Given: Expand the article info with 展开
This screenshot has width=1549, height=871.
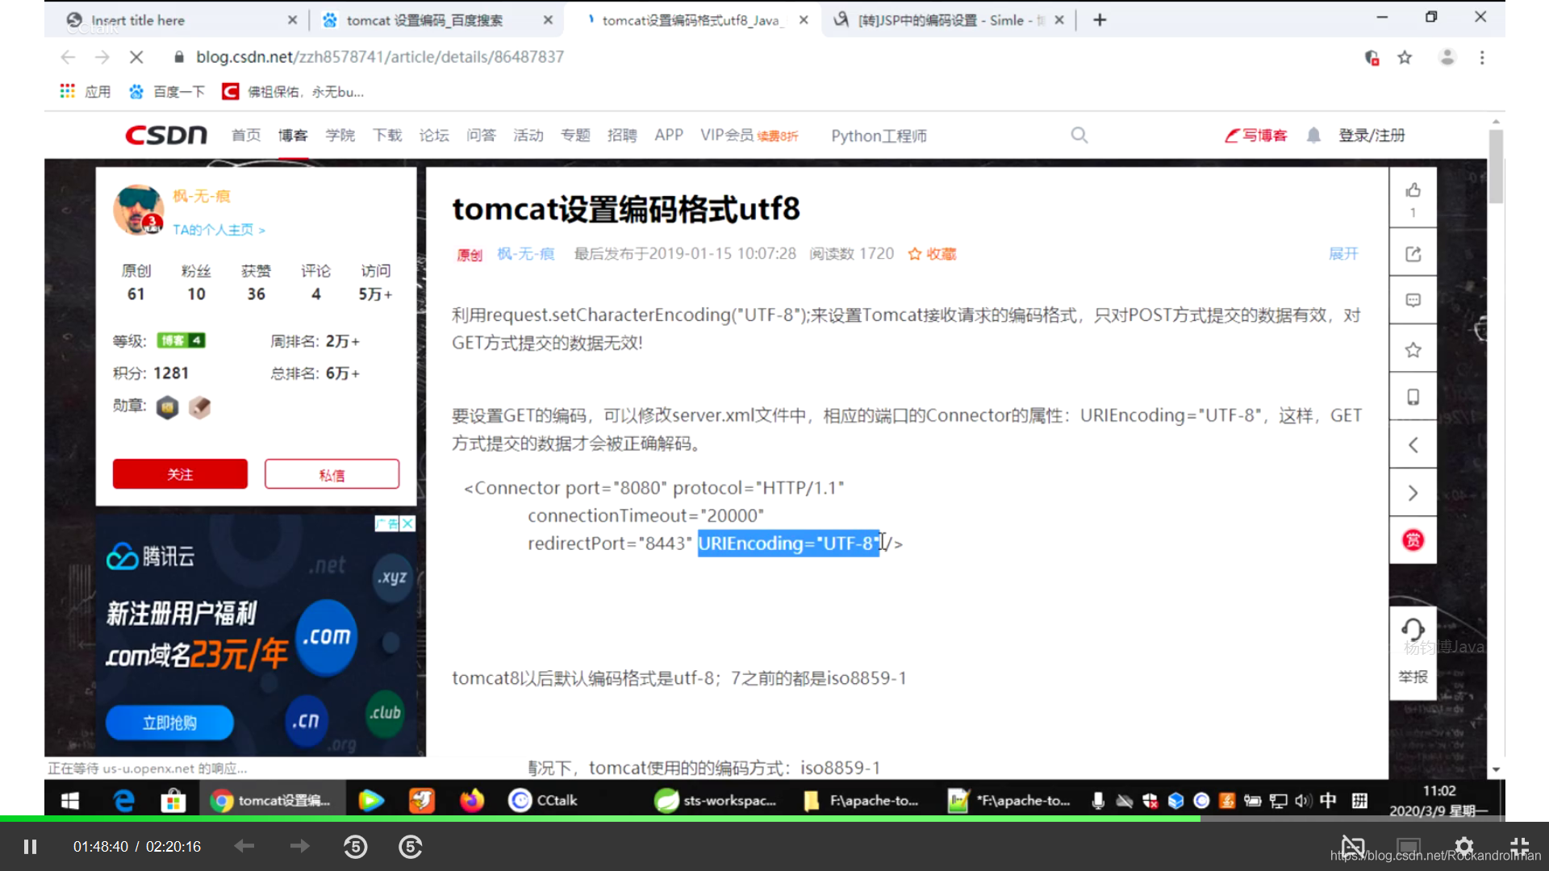Looking at the screenshot, I should pyautogui.click(x=1343, y=253).
